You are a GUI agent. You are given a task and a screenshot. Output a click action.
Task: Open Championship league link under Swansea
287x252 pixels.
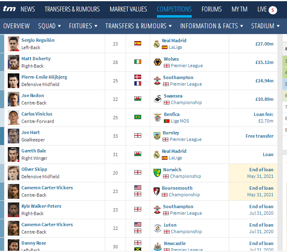(186, 102)
